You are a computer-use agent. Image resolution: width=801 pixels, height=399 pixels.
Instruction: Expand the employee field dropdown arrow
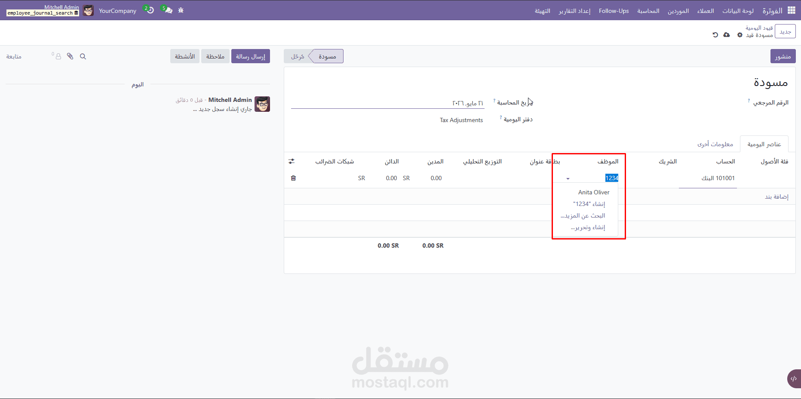click(x=568, y=178)
